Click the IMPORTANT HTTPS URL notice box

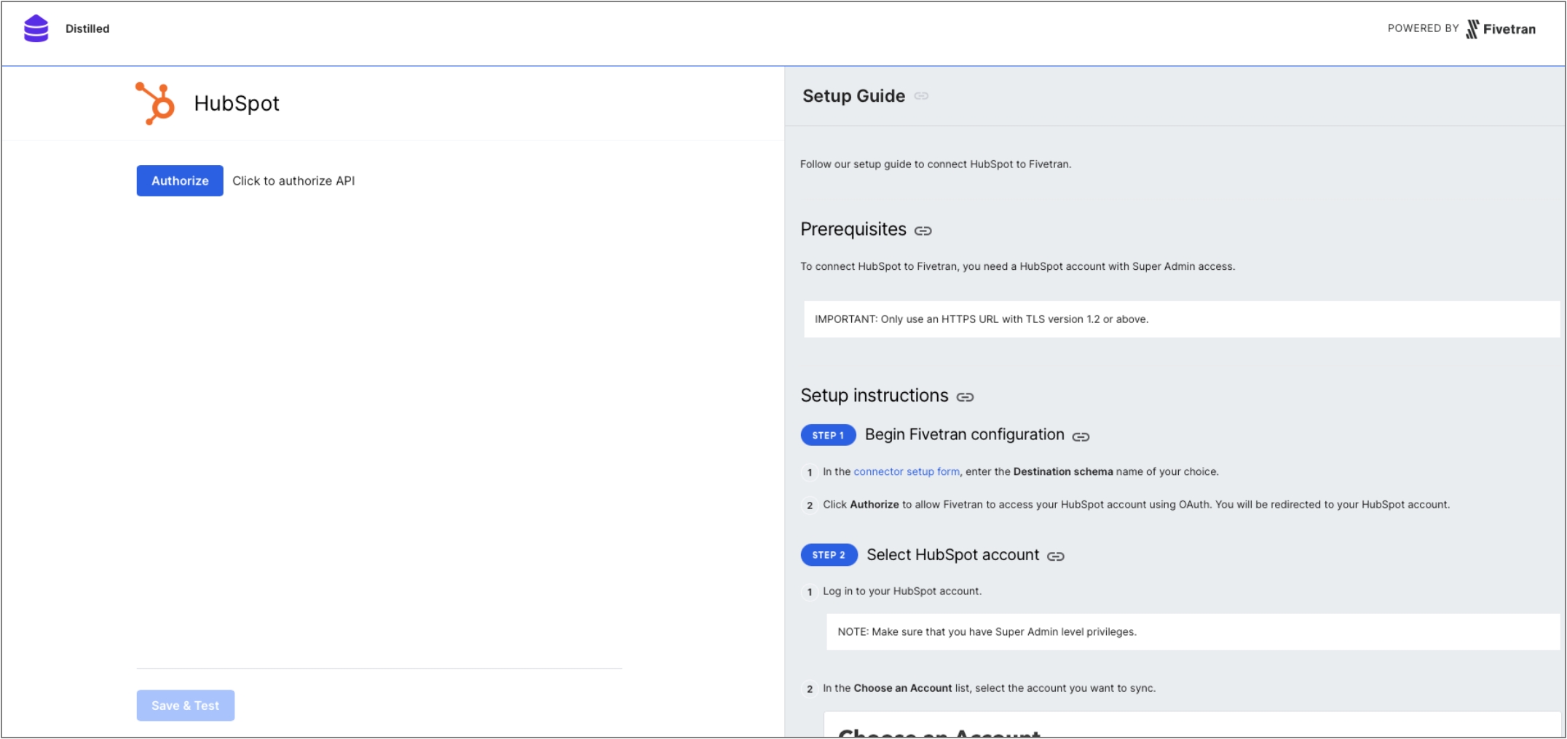[1180, 319]
